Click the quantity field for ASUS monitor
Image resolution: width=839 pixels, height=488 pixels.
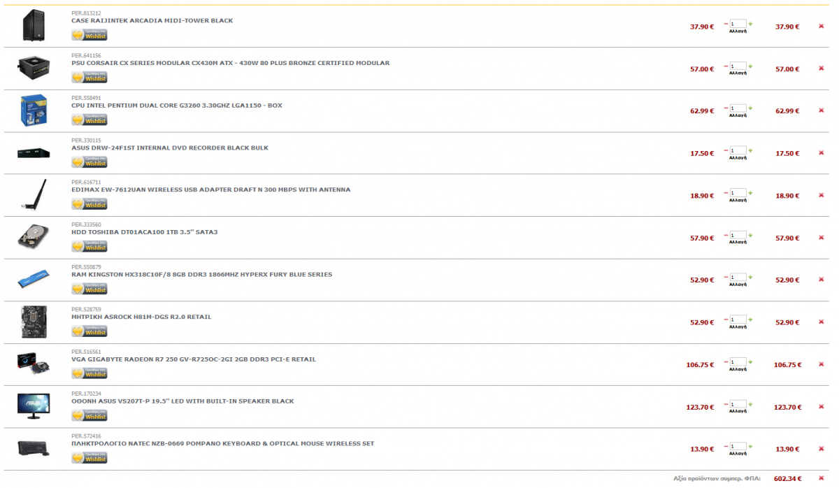click(x=738, y=405)
